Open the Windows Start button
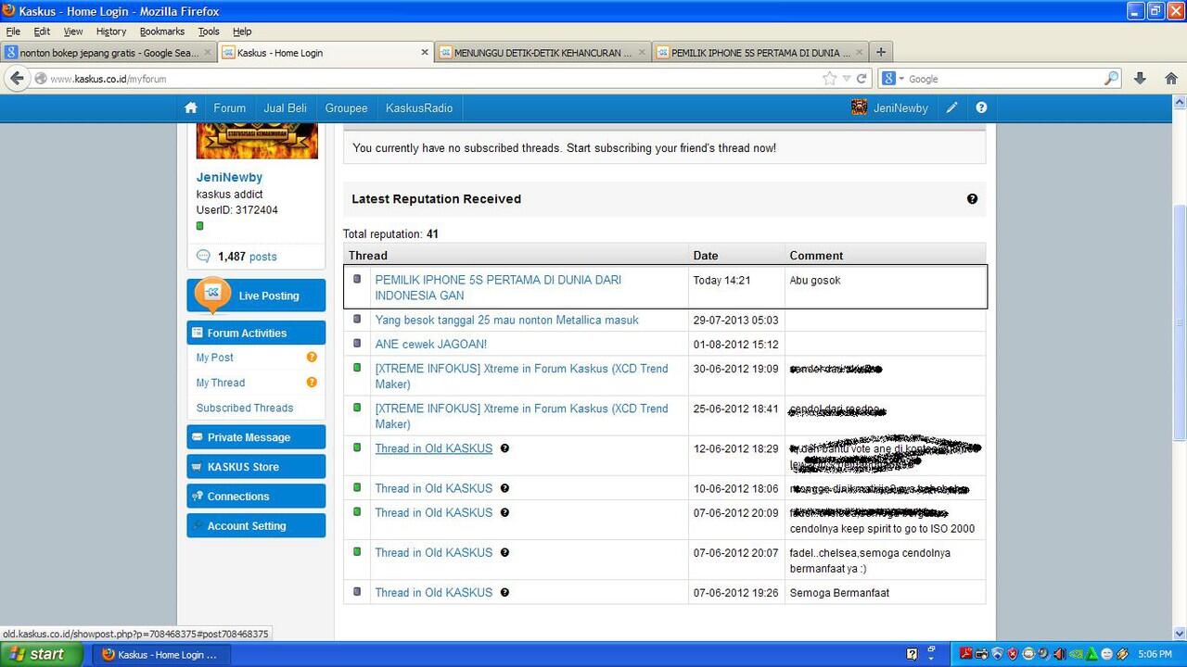Viewport: 1187px width, 667px height. pos(42,654)
